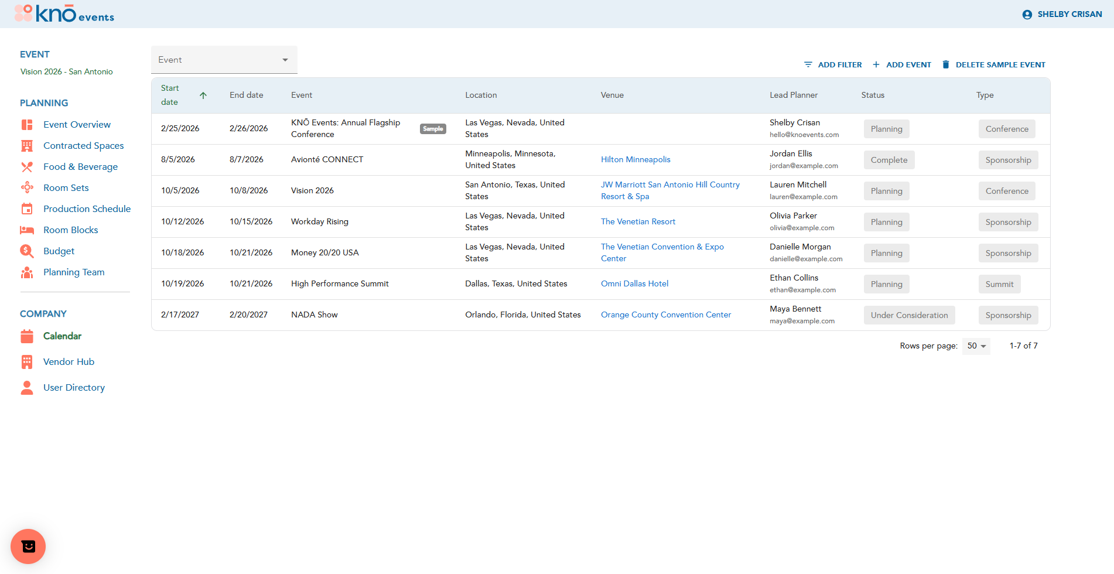1114x574 pixels.
Task: Navigate to Room Sets
Action: 66,188
